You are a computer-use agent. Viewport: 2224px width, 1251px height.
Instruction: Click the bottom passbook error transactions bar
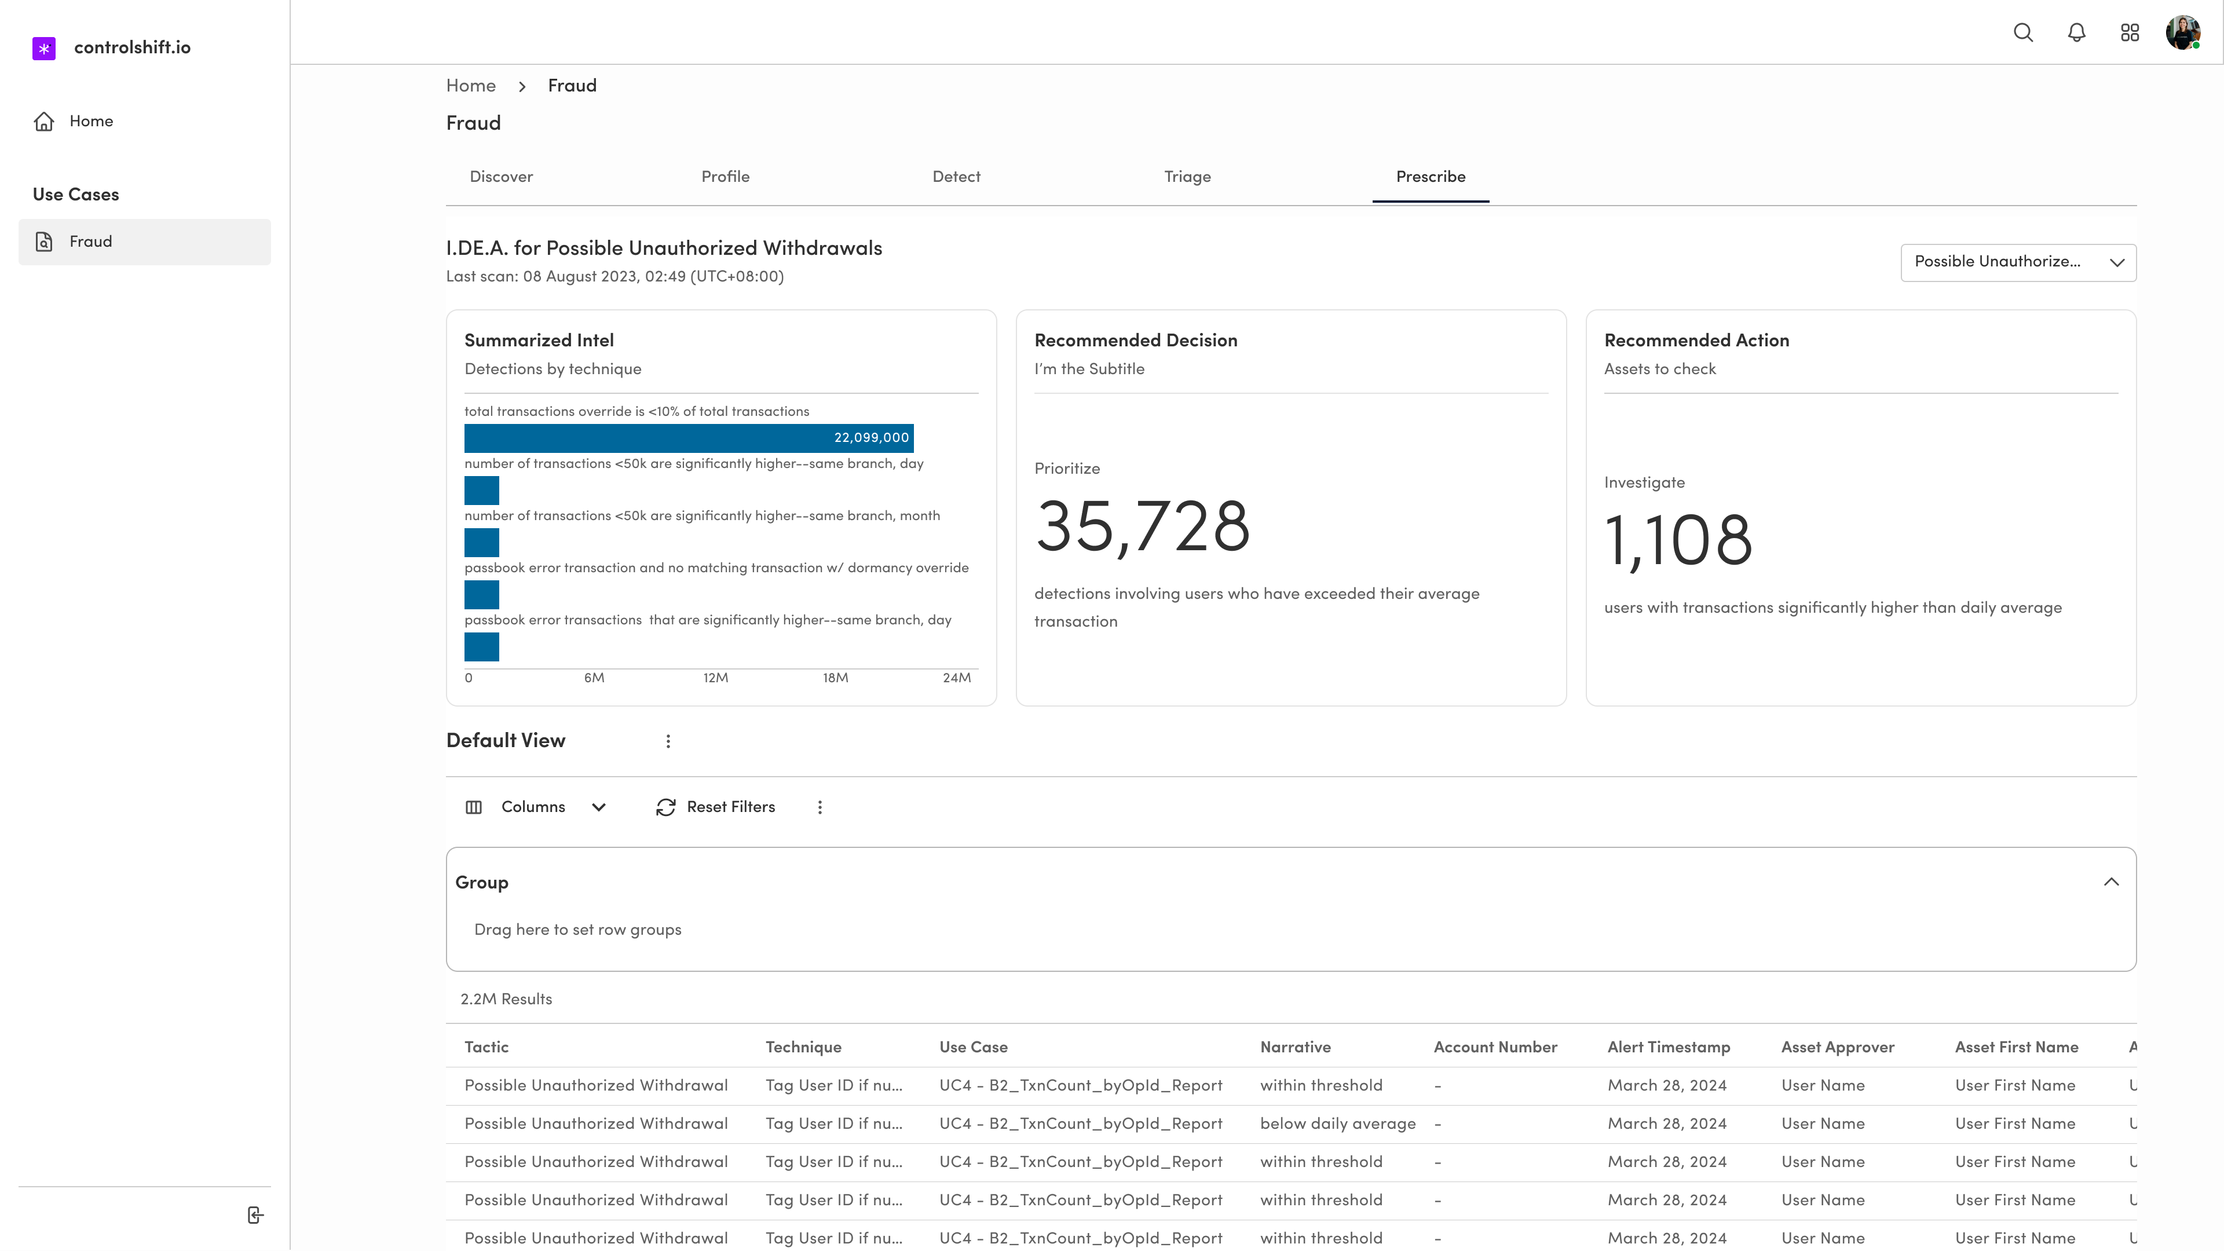coord(482,647)
